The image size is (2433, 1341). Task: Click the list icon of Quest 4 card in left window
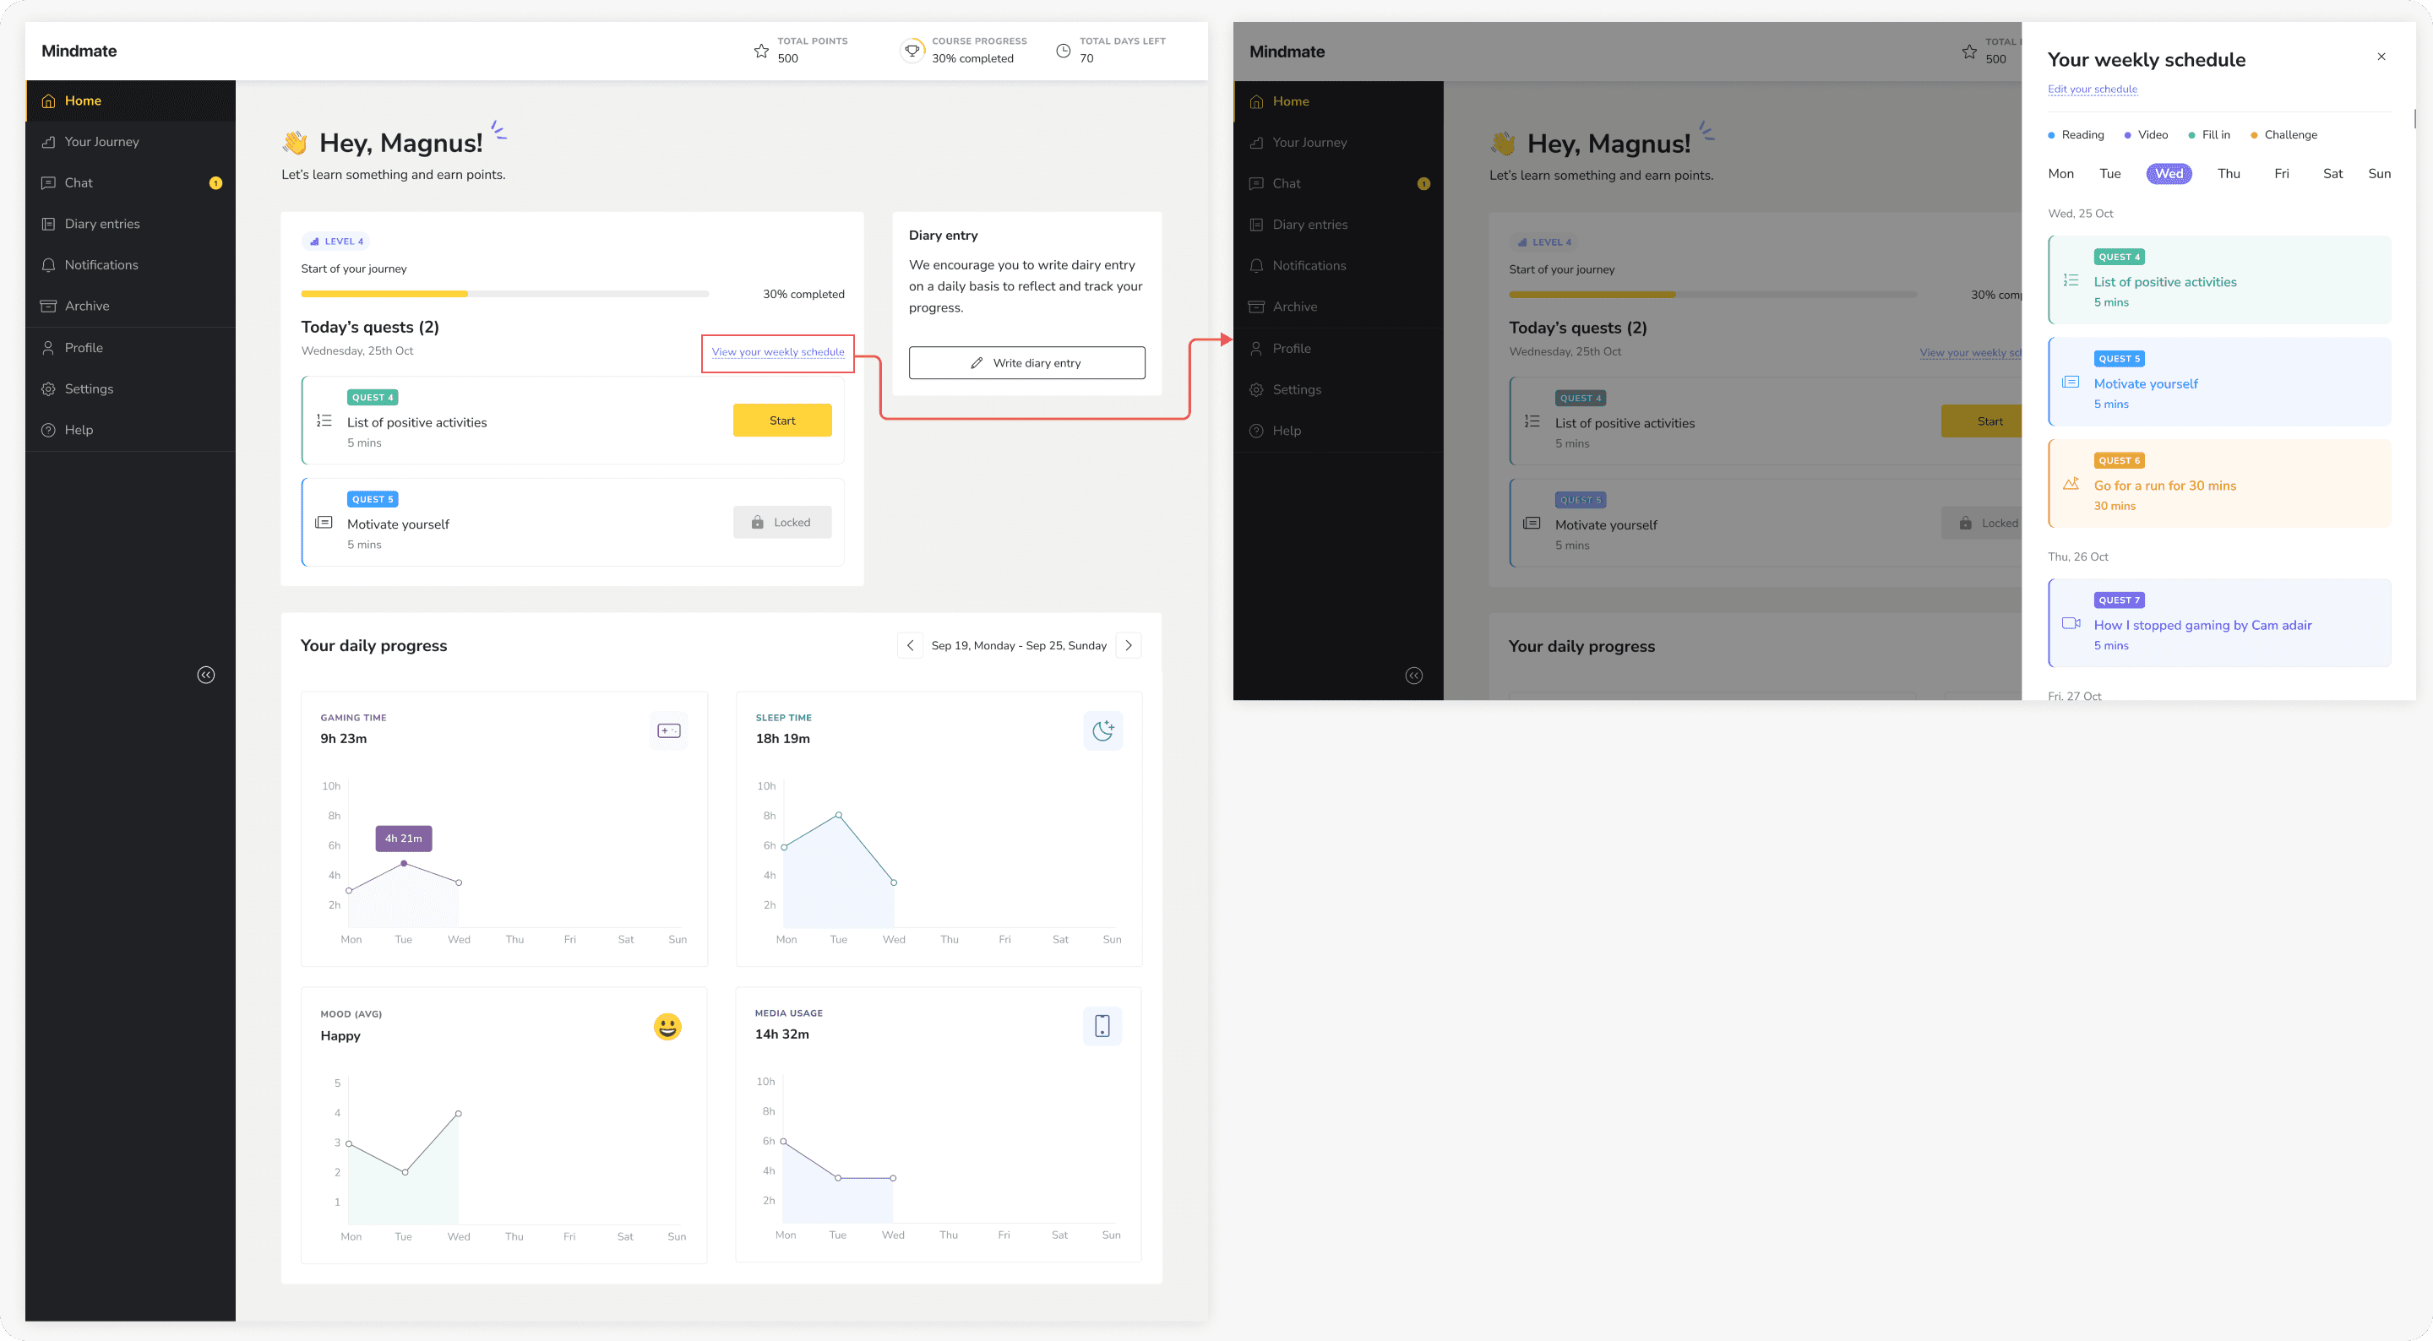(x=324, y=421)
